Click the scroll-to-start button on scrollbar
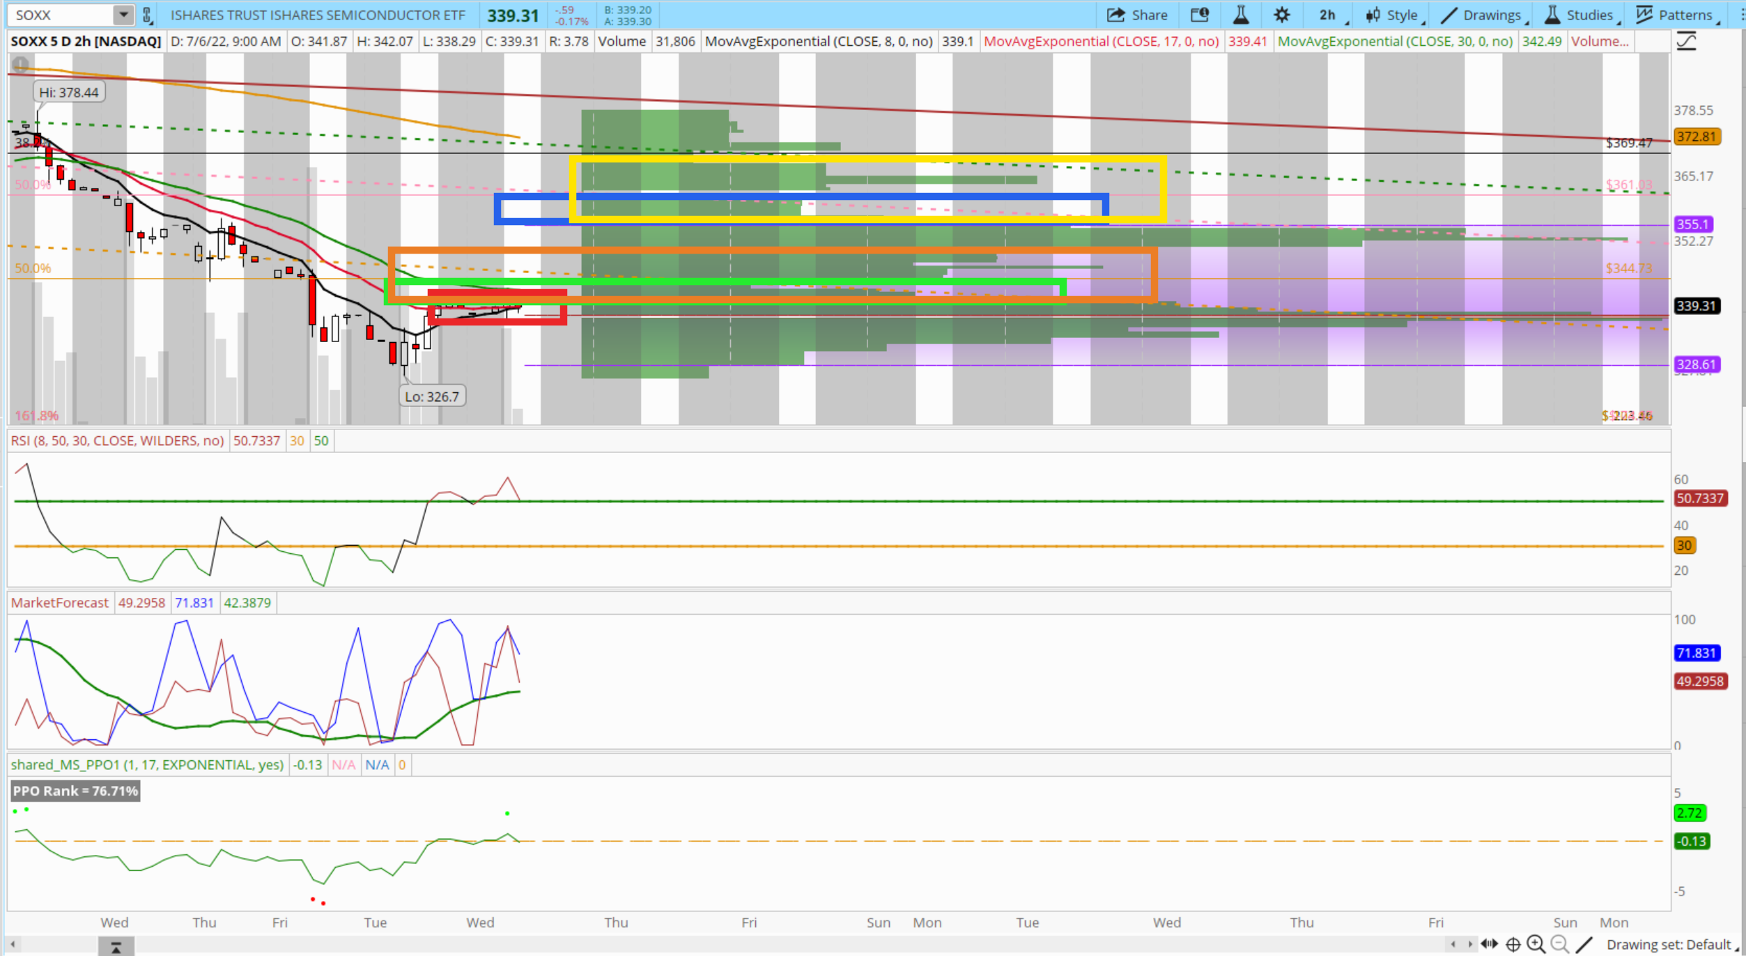The height and width of the screenshot is (956, 1746). pyautogui.click(x=116, y=946)
